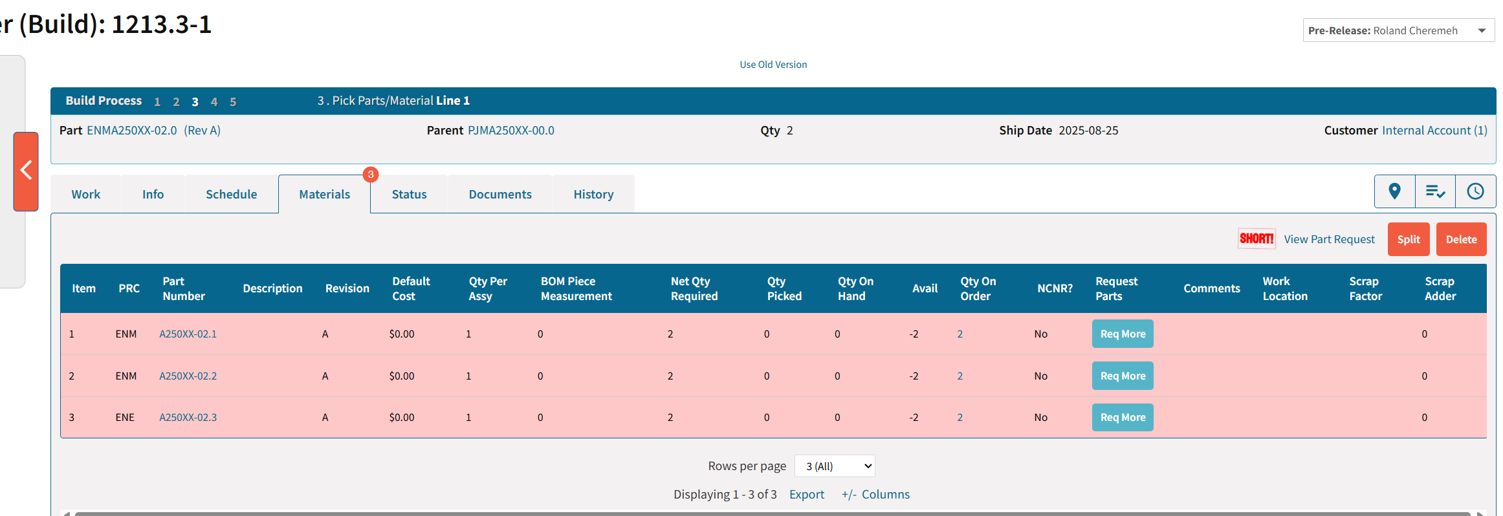The width and height of the screenshot is (1503, 516).
Task: Open the Pre-Release user dropdown
Action: pyautogui.click(x=1398, y=30)
